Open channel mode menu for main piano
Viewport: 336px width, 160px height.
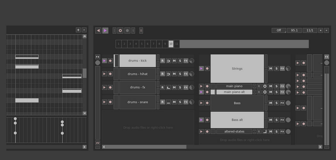point(265,86)
